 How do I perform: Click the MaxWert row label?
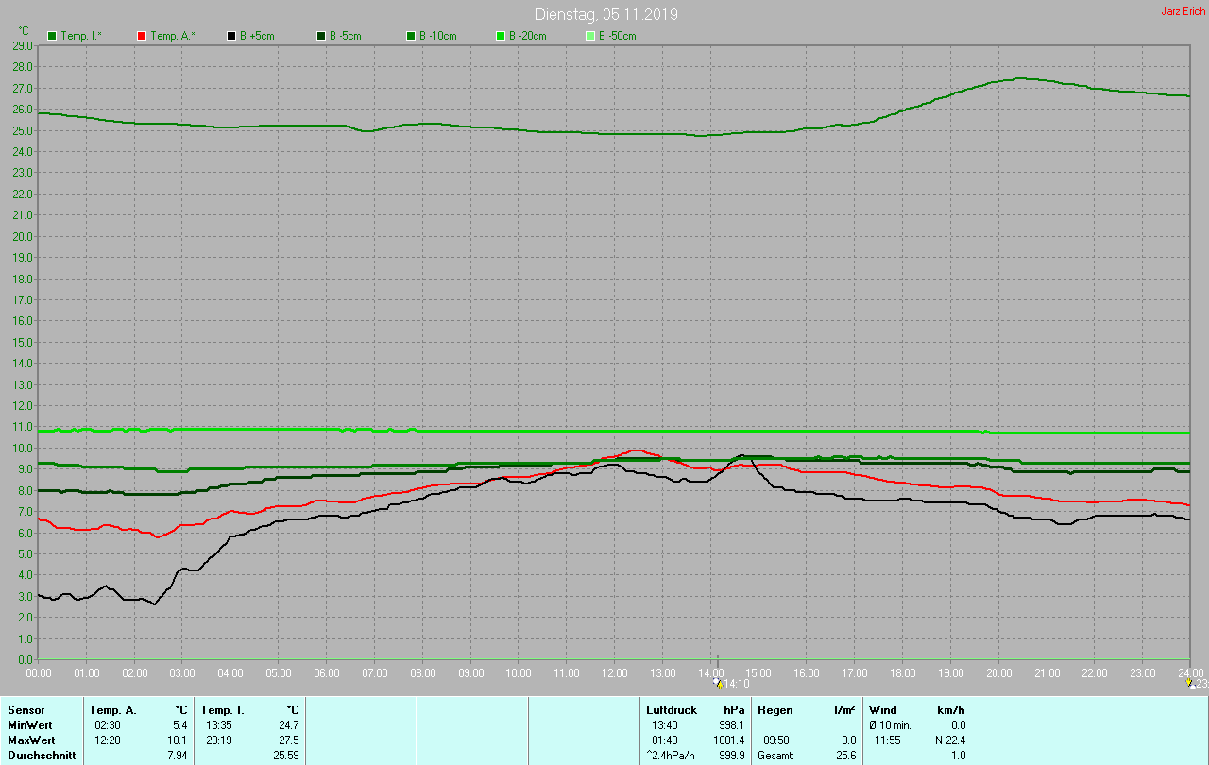pyautogui.click(x=31, y=740)
